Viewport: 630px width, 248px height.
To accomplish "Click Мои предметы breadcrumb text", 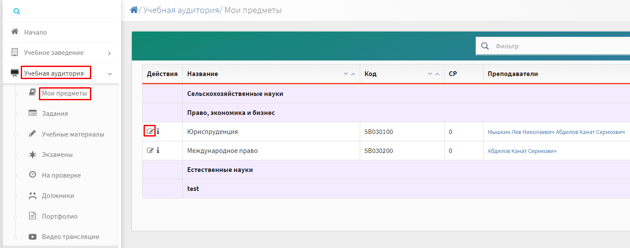I will coord(253,10).
